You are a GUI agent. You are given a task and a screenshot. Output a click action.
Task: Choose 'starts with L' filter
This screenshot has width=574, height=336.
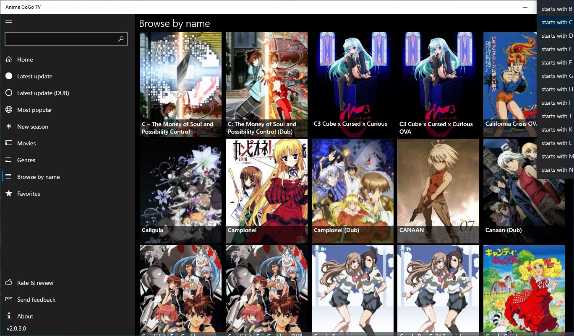point(556,143)
